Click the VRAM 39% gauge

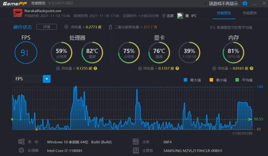(x=189, y=53)
